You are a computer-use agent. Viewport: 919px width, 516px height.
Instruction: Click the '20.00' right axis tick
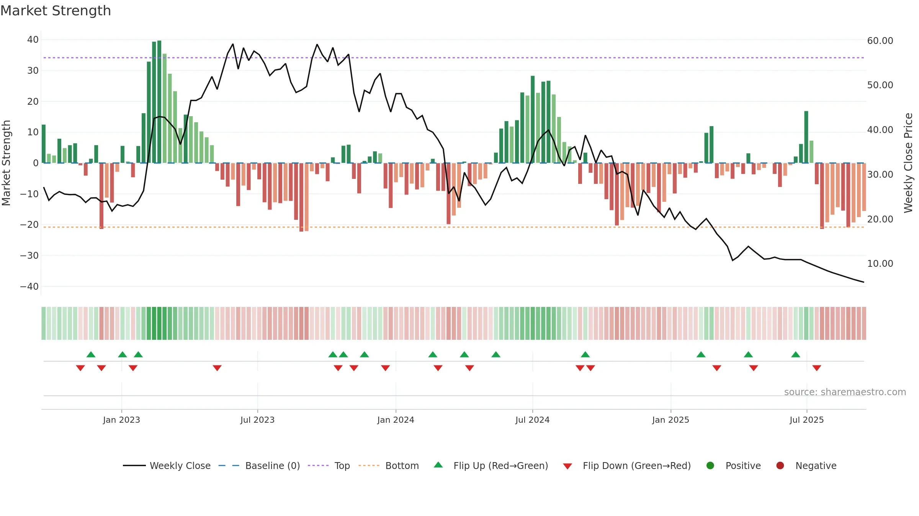click(x=880, y=219)
